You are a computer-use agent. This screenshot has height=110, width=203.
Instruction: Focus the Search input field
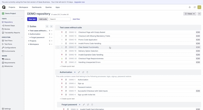click(x=60, y=19)
